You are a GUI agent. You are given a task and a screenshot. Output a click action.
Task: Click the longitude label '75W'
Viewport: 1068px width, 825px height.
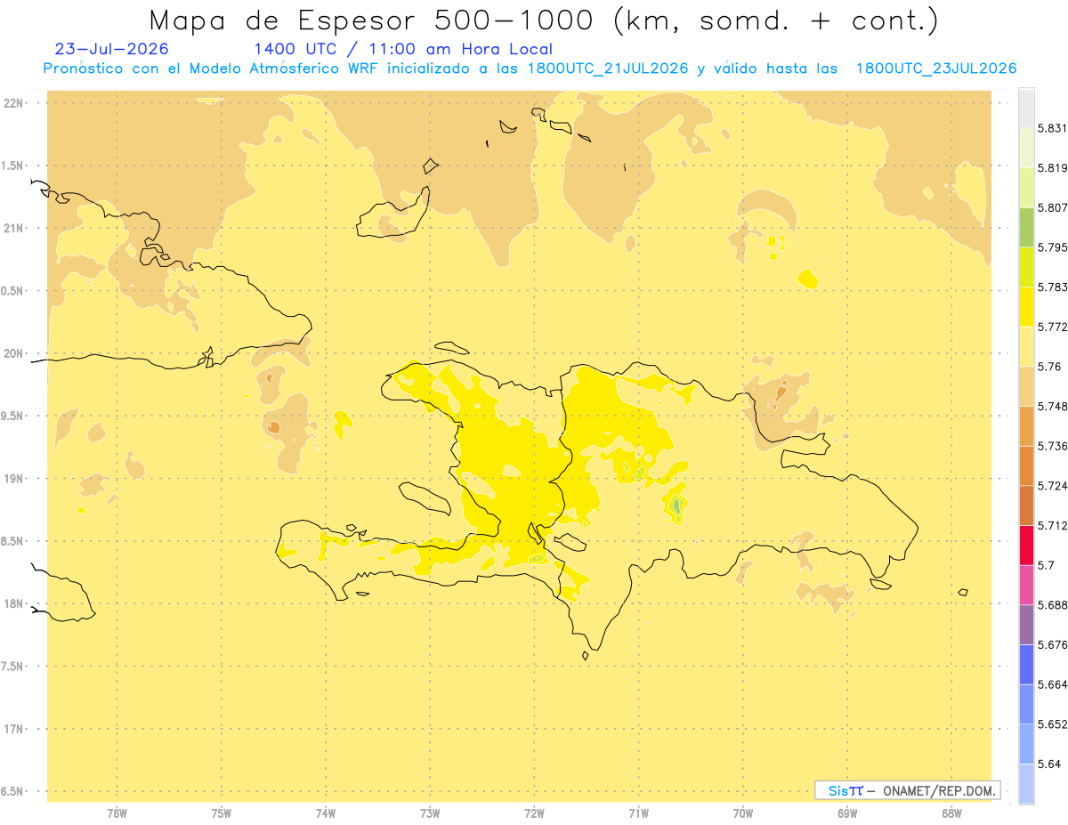click(221, 813)
